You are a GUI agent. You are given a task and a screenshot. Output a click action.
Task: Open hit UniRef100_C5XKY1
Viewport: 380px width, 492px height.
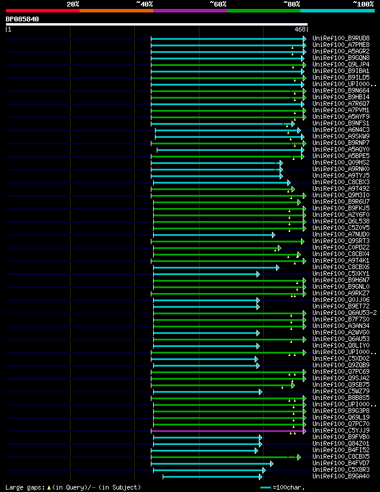click(x=341, y=273)
